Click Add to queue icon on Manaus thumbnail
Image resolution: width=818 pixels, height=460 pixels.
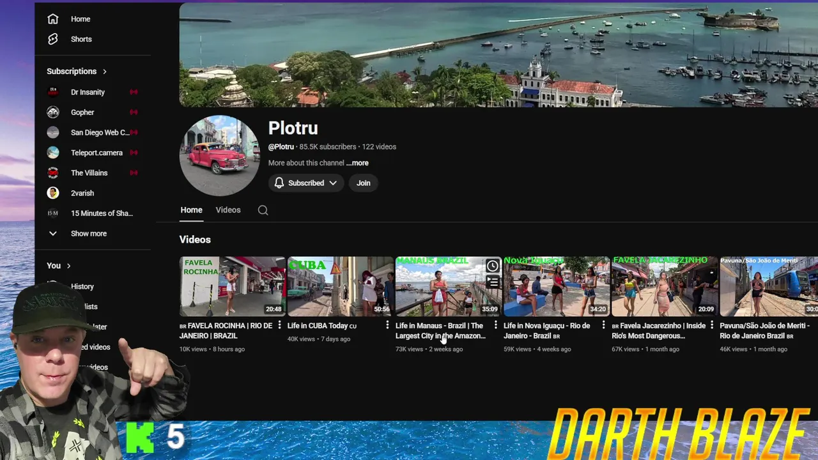click(x=492, y=281)
